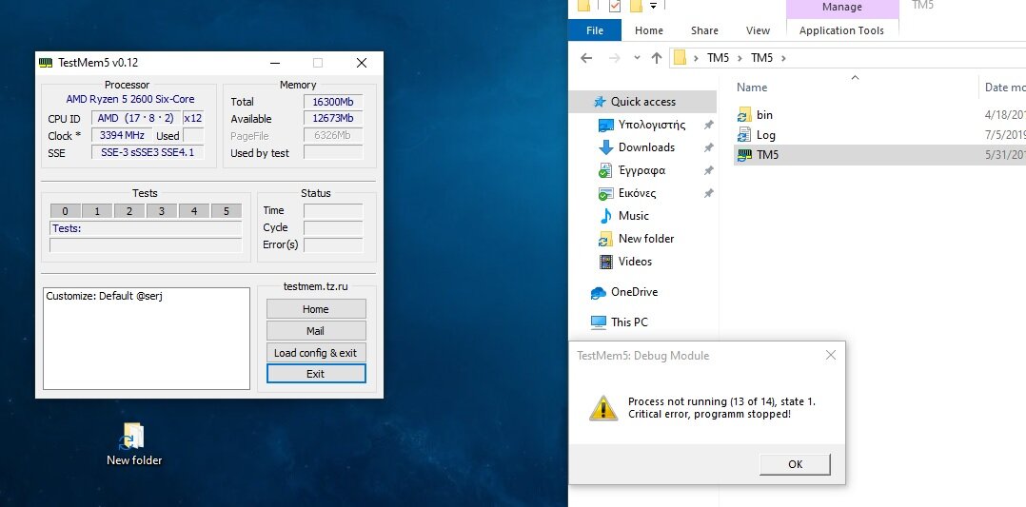
Task: Click the Exit button in TestMem5
Action: click(x=316, y=374)
